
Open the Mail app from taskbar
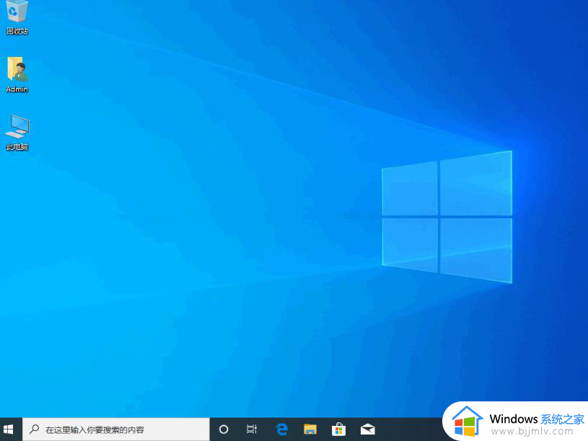click(x=367, y=429)
